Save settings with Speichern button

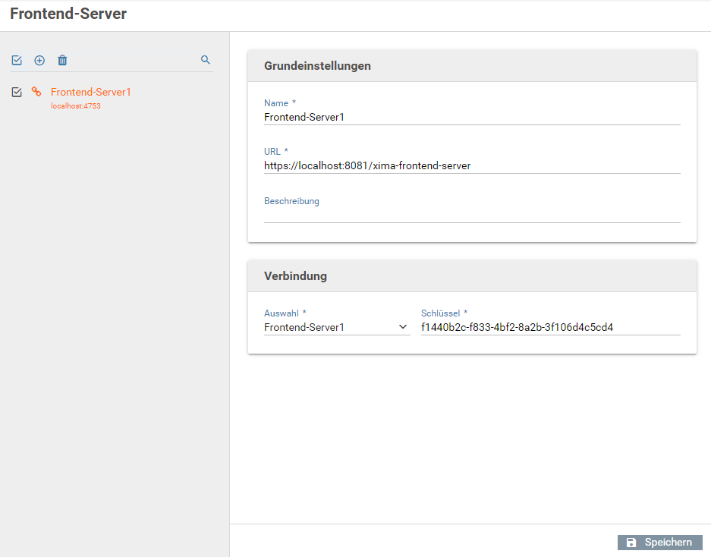(659, 543)
